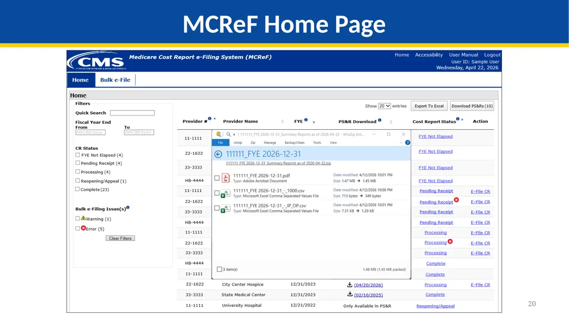
Task: Click info icon beside PS&R Download header
Action: coord(380,120)
